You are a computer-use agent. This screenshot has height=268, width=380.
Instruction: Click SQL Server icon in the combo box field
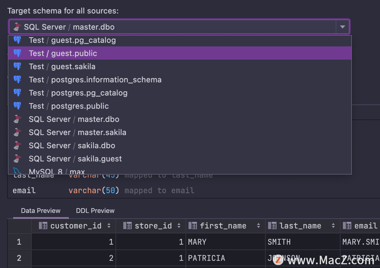click(x=17, y=27)
